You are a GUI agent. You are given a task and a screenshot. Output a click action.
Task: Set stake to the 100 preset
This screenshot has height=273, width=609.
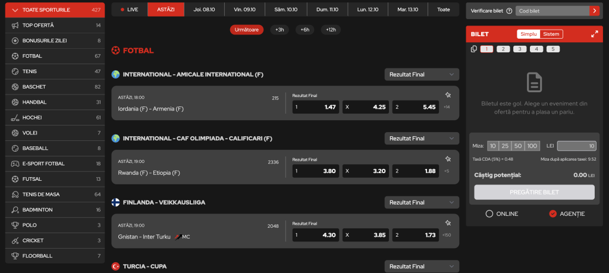(532, 146)
